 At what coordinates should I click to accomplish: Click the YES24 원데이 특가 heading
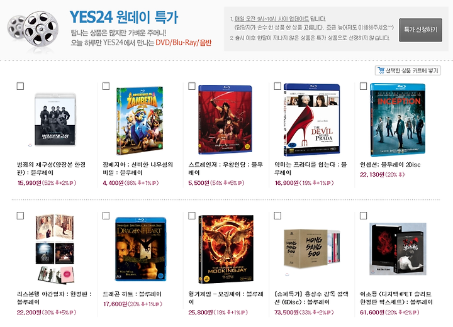[x=124, y=17]
